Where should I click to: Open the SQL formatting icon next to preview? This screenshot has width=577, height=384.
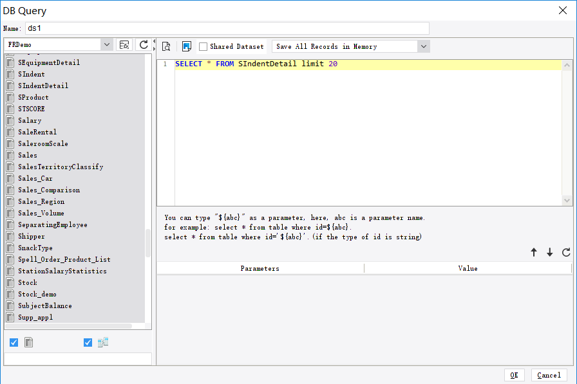(x=187, y=46)
